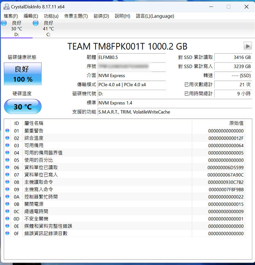Viewport: 255px width, 265px height.
Task: Open the 佈景主題(T) menu
Action: tap(76, 16)
